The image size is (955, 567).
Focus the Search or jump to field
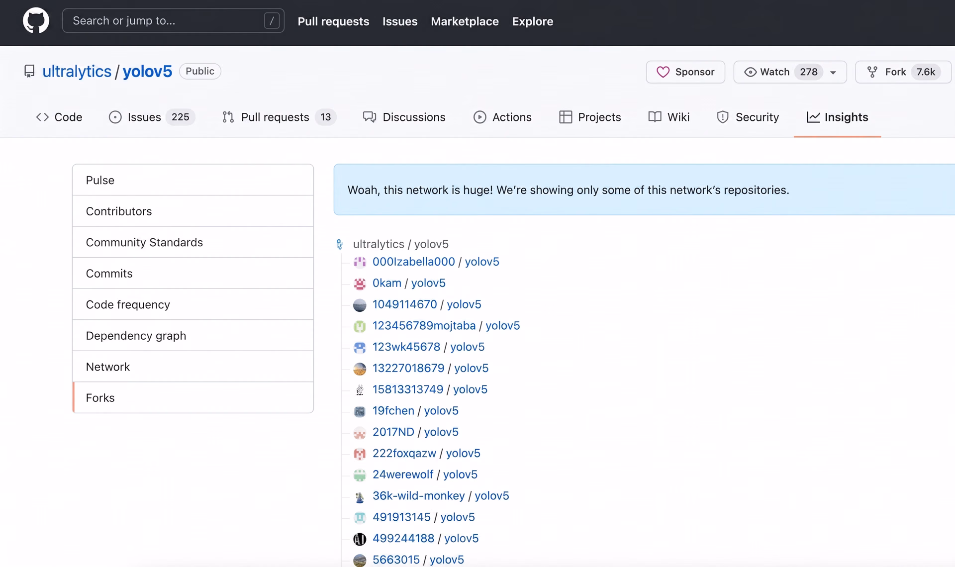pos(173,21)
